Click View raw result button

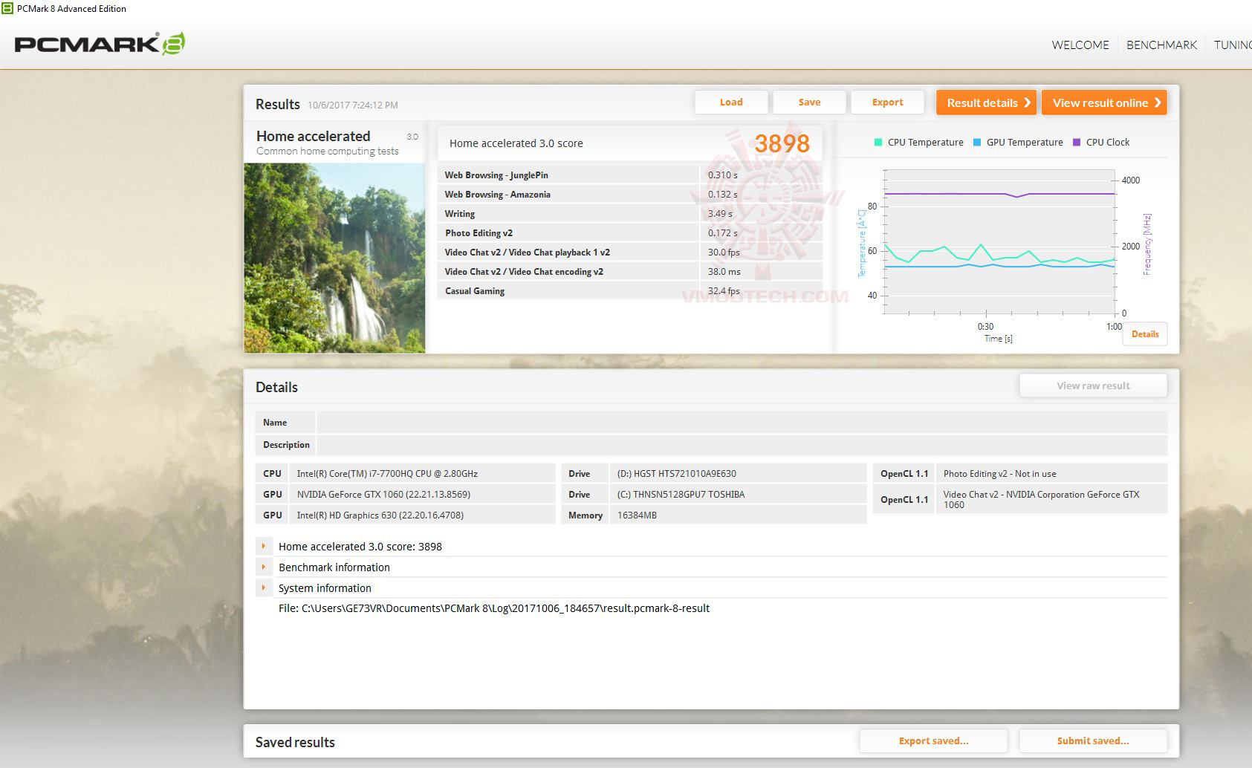click(x=1093, y=385)
